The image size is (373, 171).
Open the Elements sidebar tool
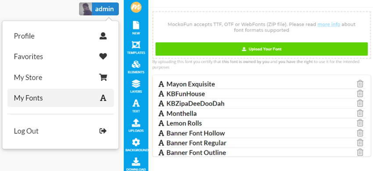[x=136, y=67]
